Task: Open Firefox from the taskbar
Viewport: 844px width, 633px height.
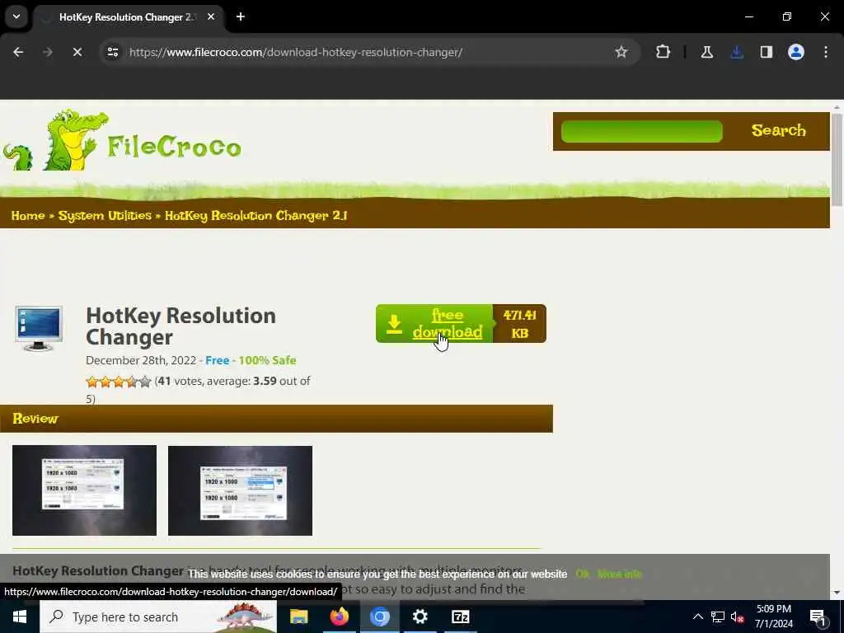Action: coord(339,617)
